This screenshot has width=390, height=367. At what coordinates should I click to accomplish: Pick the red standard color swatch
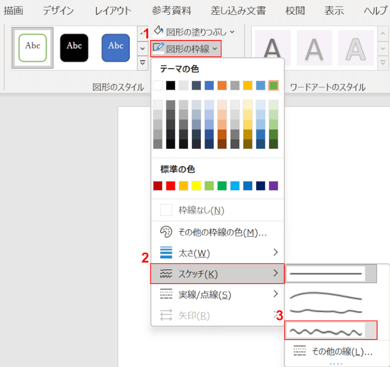171,186
